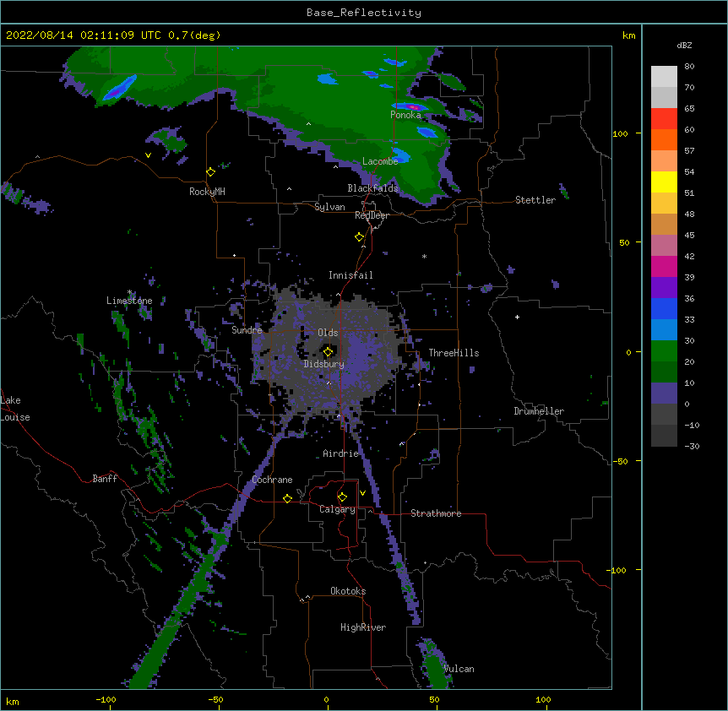Click the yellow diamond marker above Calgary label
Viewport: 728px width, 711px height.
342,497
